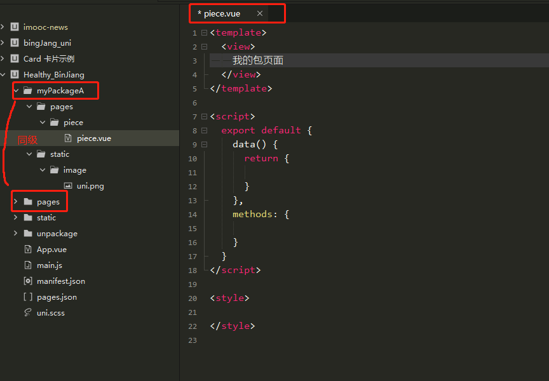Viewport: 549px width, 381px height.
Task: Fold the view tag on line 2
Action: [204, 46]
